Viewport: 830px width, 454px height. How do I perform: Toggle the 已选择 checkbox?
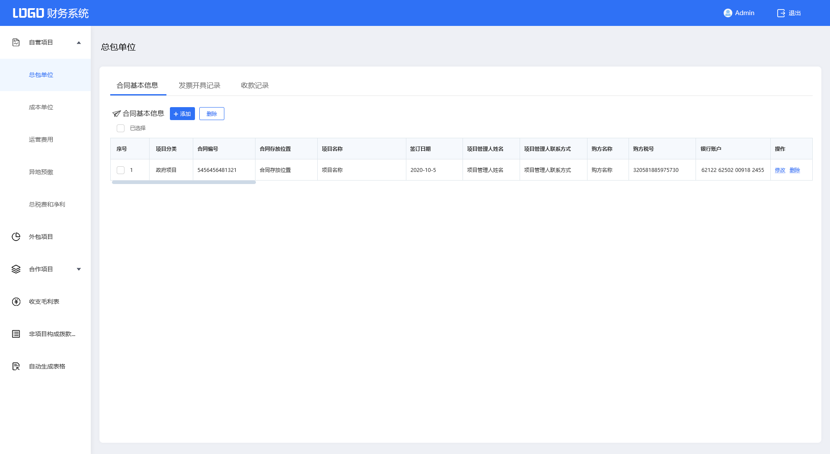[x=121, y=128]
